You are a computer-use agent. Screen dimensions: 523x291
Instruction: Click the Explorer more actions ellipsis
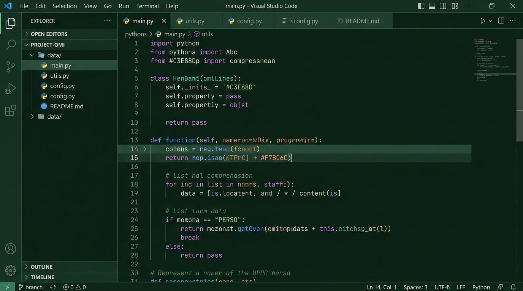(107, 21)
